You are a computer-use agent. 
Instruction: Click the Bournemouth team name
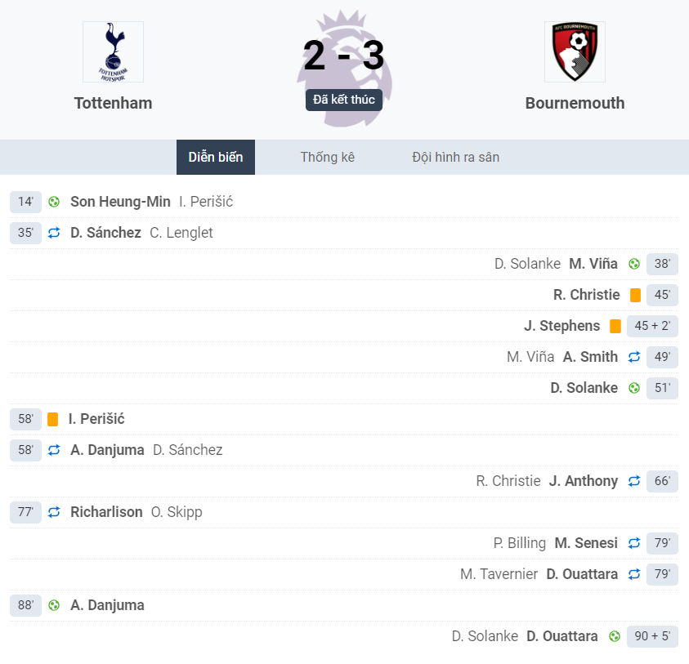(575, 103)
